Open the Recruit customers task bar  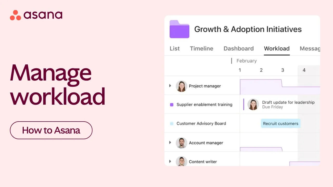point(280,124)
